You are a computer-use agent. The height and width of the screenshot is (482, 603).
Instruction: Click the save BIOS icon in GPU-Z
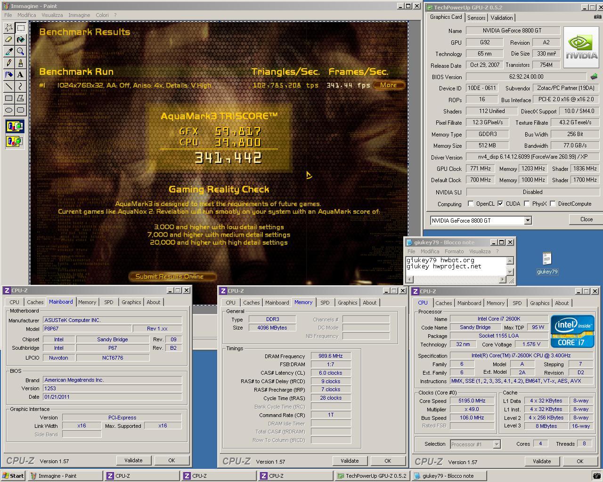pyautogui.click(x=594, y=76)
